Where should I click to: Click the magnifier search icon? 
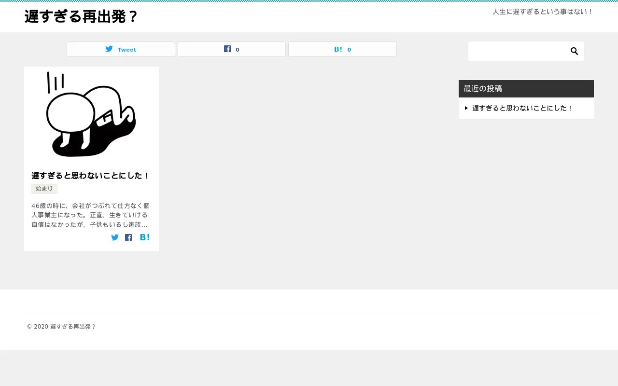point(575,51)
